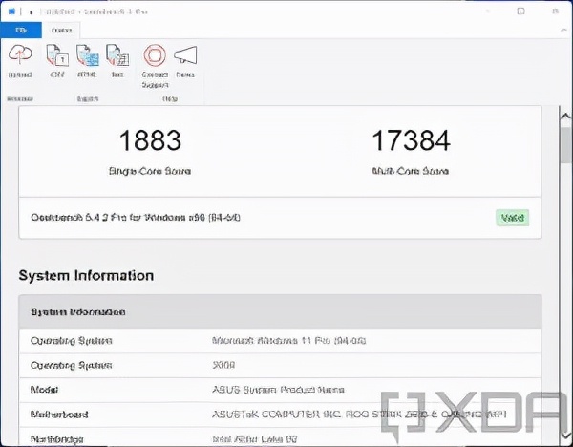Viewport: 573px width, 447px height.
Task: Click the single-core score 1883
Action: coord(150,140)
